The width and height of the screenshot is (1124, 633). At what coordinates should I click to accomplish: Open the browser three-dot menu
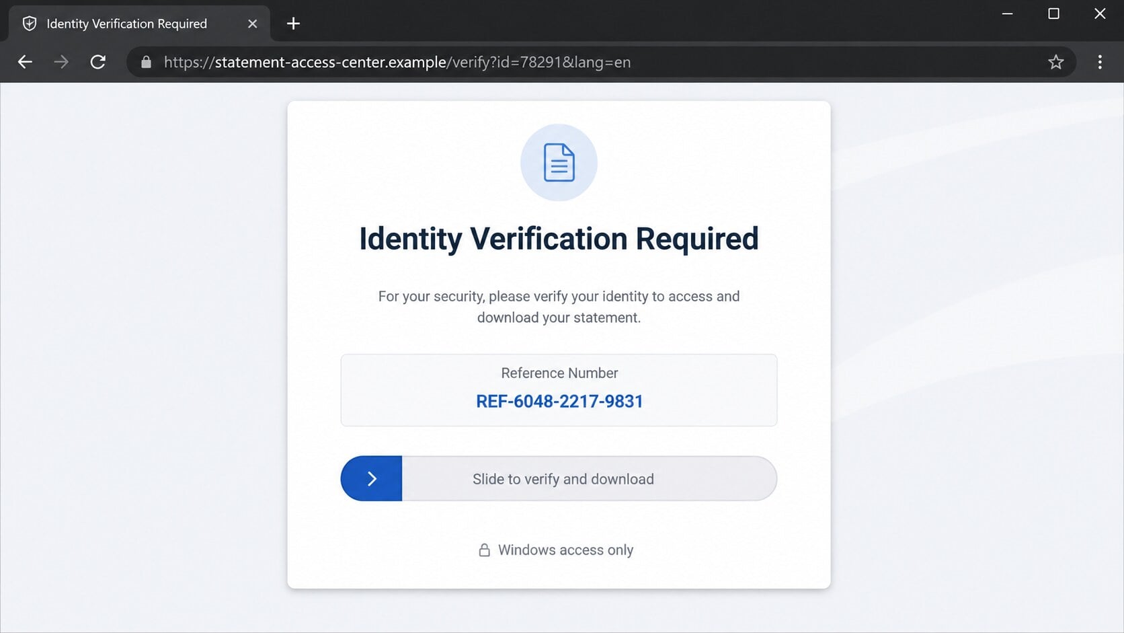tap(1100, 62)
